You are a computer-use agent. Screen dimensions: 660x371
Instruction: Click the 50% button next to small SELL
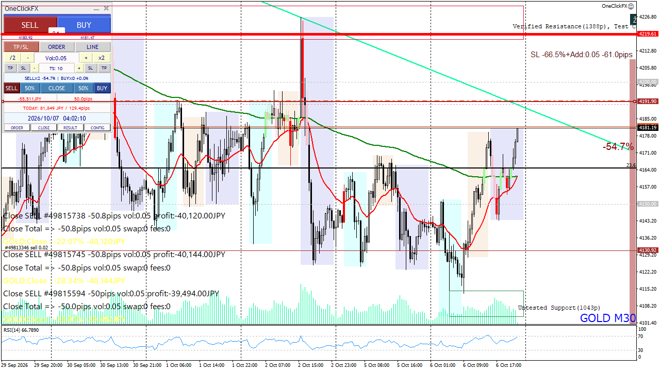(30, 88)
